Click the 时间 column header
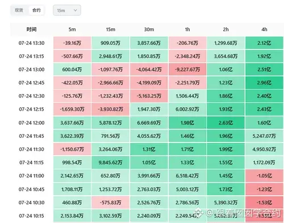Viewport: 284px width, 223px height. [31, 30]
